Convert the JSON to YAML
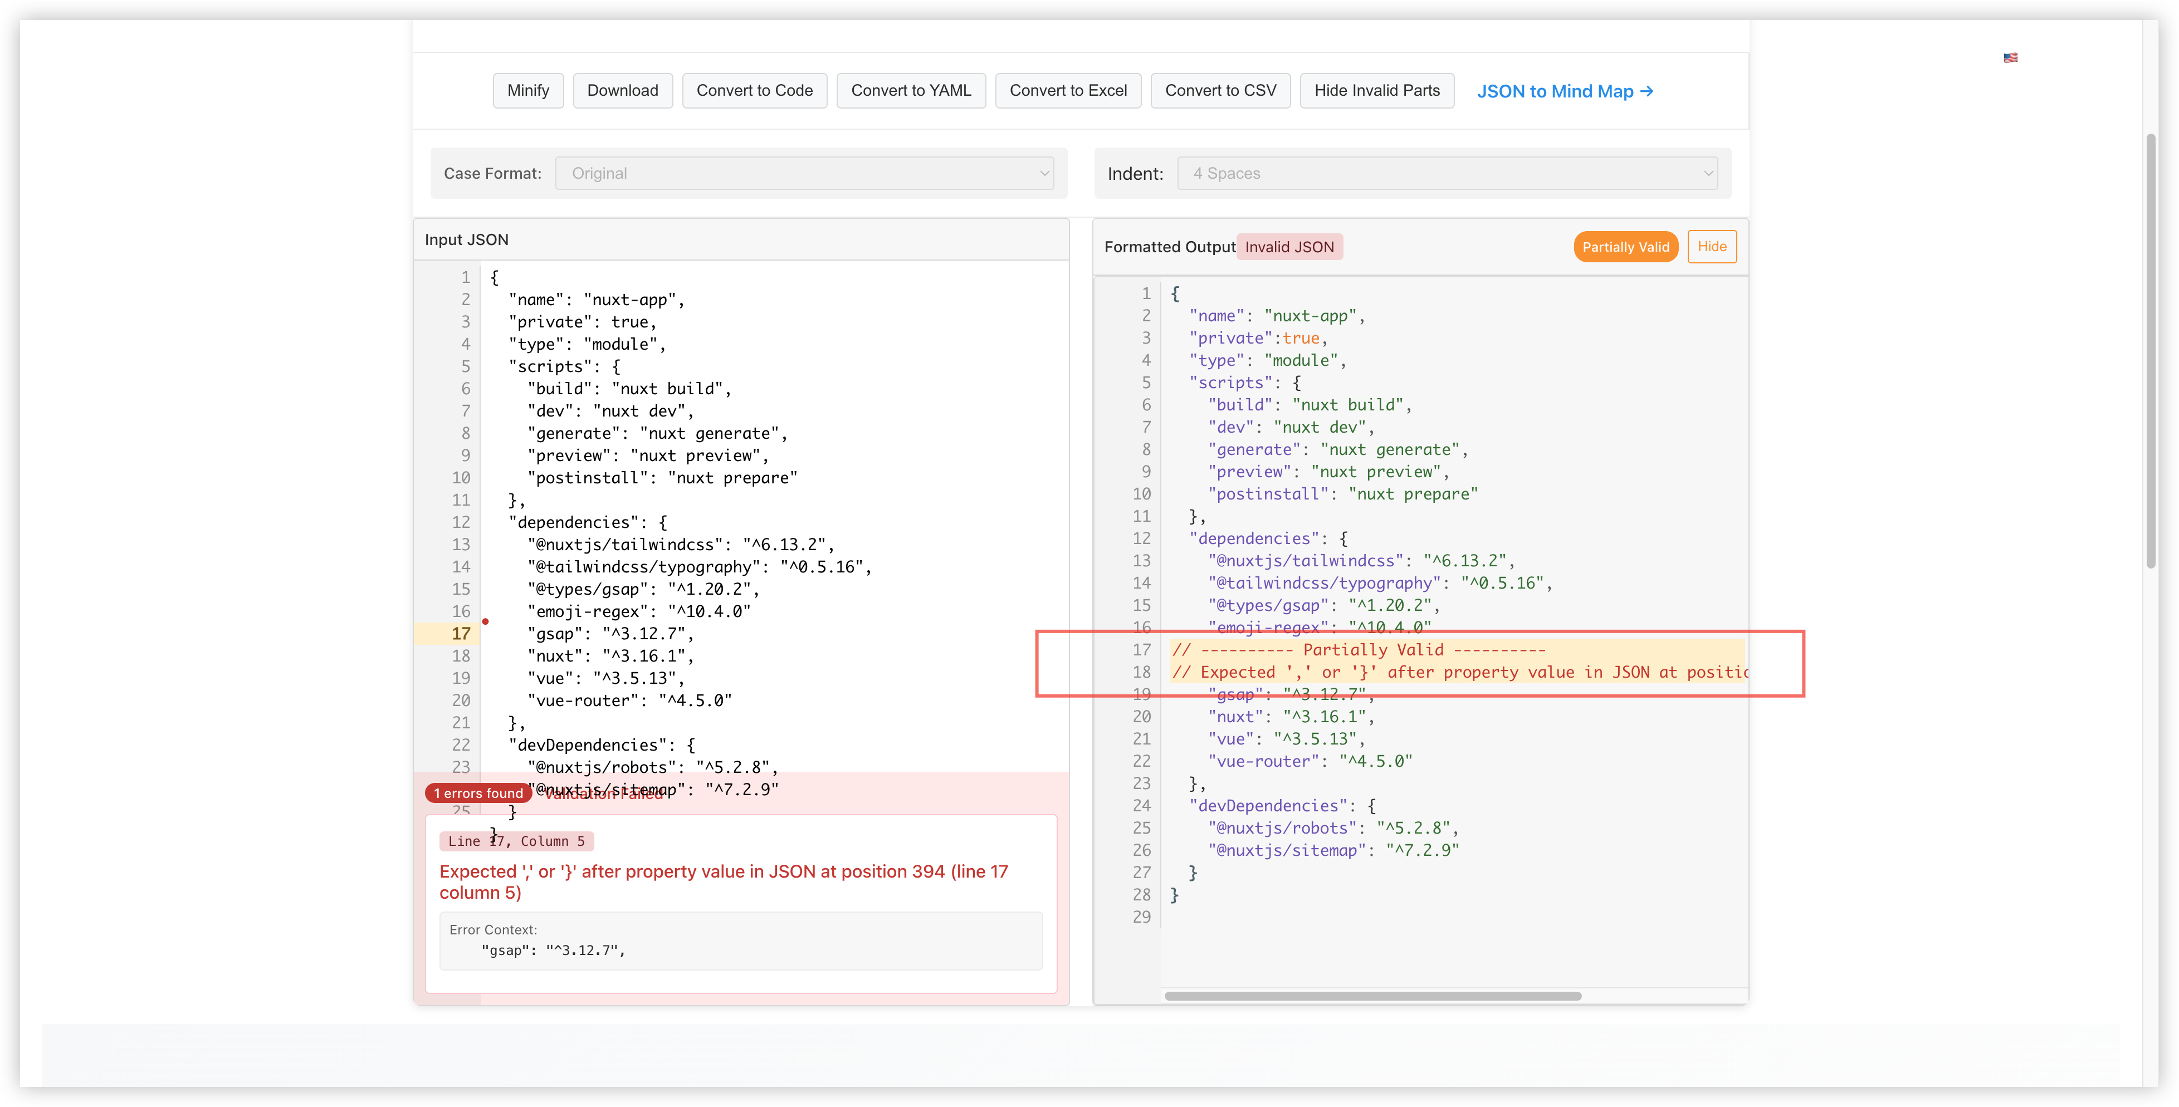 pyautogui.click(x=911, y=91)
